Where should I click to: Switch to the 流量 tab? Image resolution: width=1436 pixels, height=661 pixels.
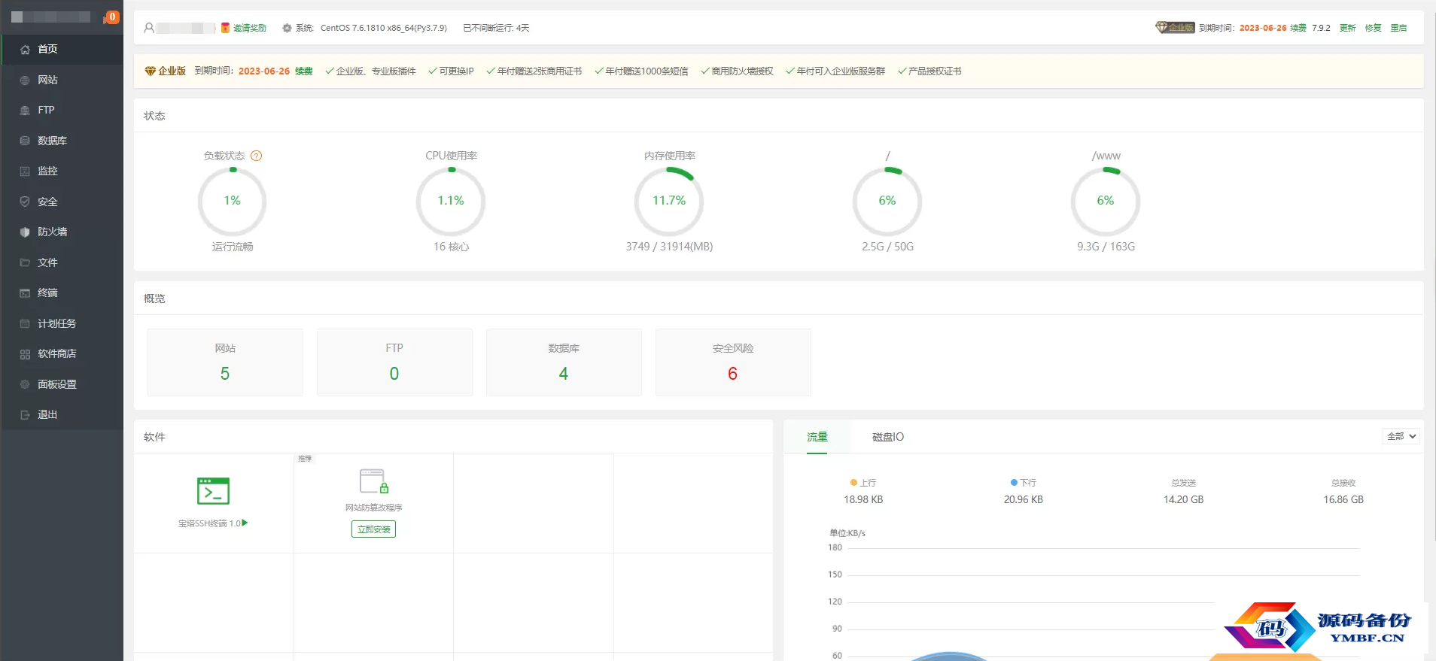click(817, 437)
